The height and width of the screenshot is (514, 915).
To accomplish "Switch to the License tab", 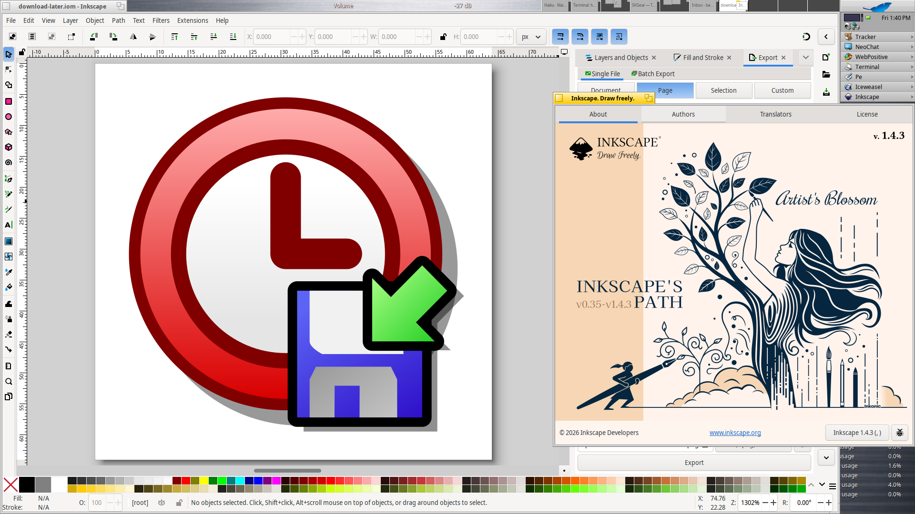I will tap(867, 114).
